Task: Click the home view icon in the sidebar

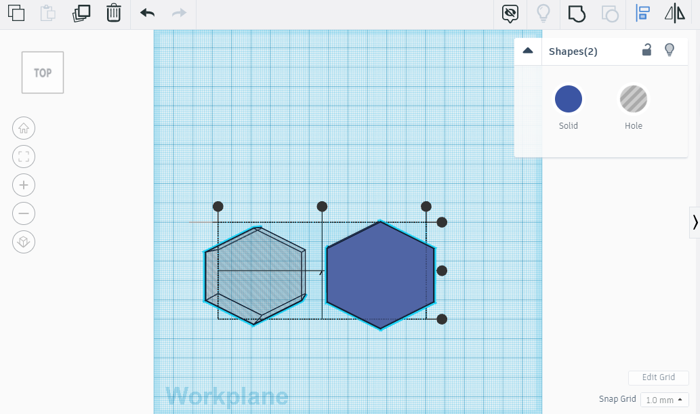Action: tap(24, 128)
